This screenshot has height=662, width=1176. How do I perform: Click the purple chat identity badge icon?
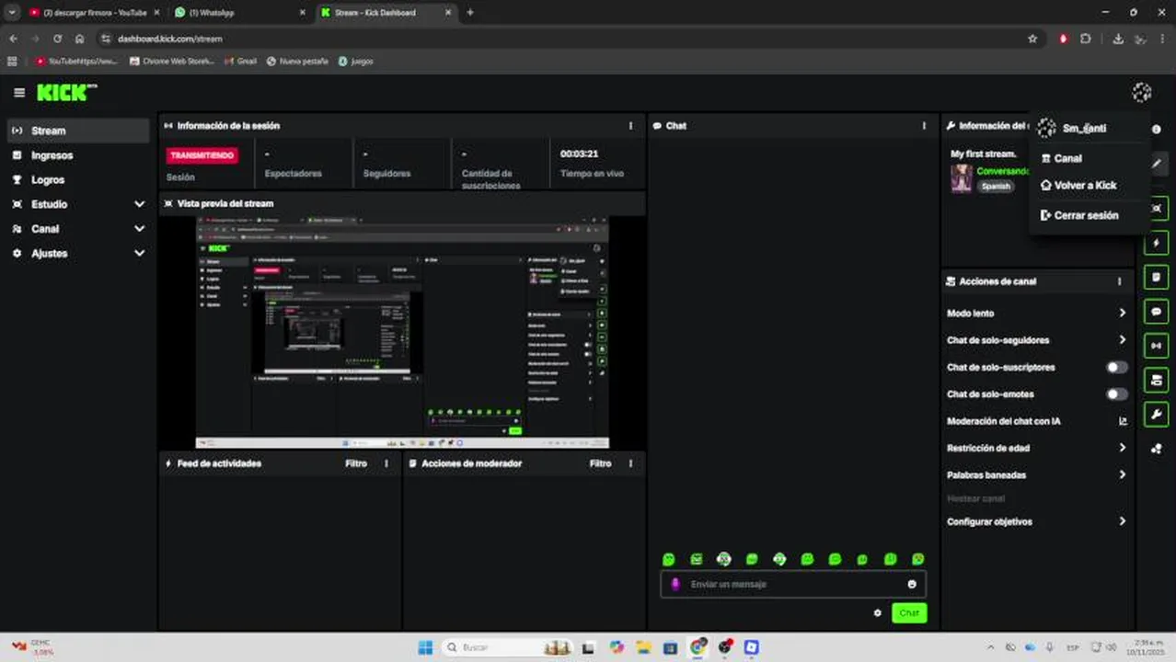pyautogui.click(x=675, y=584)
